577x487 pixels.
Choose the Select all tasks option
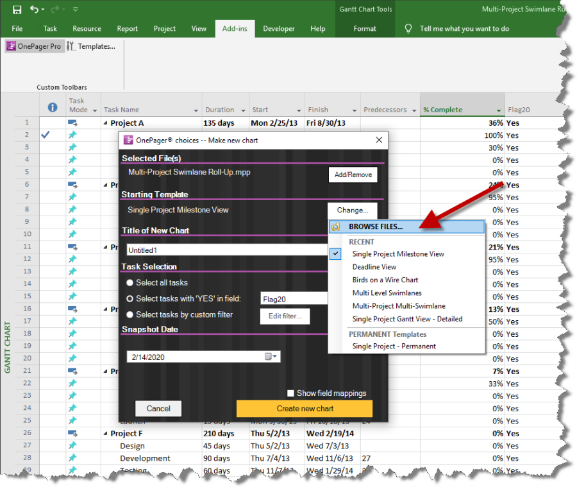[130, 282]
